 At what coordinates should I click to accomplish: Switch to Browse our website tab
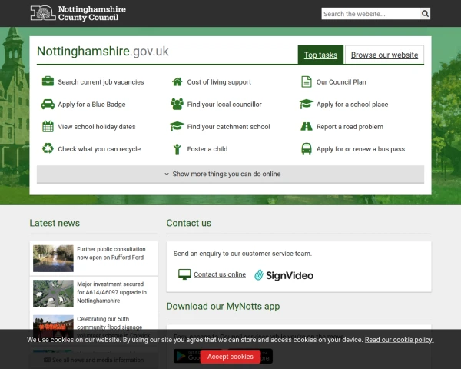tap(384, 55)
